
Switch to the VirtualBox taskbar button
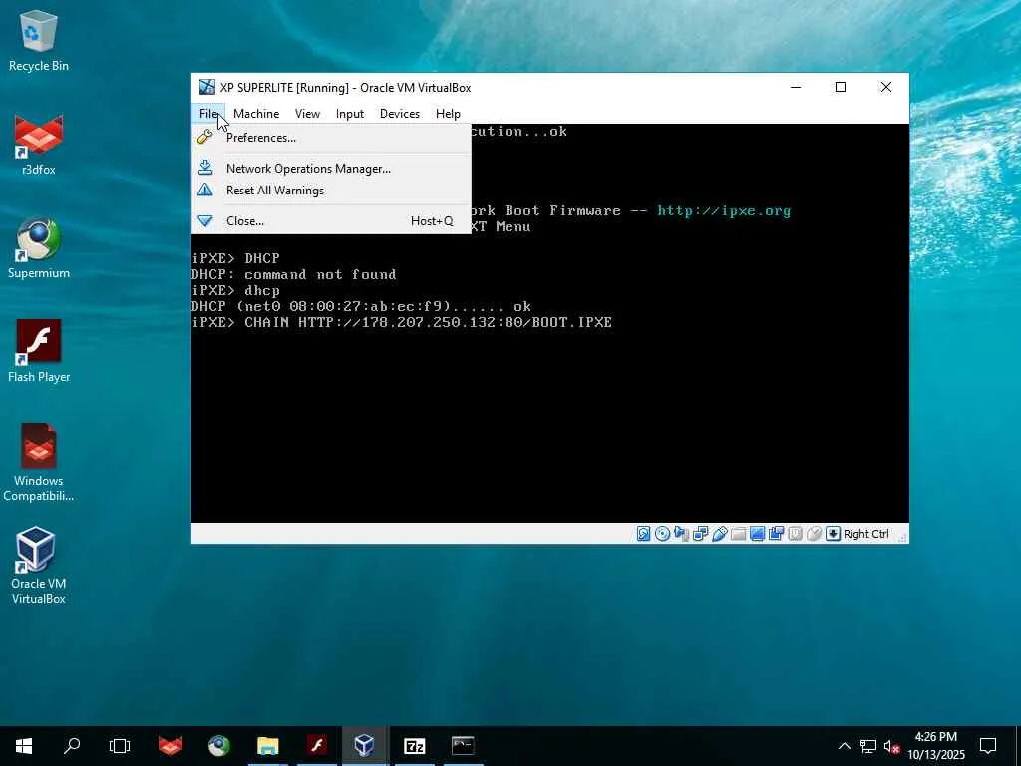[x=365, y=746]
